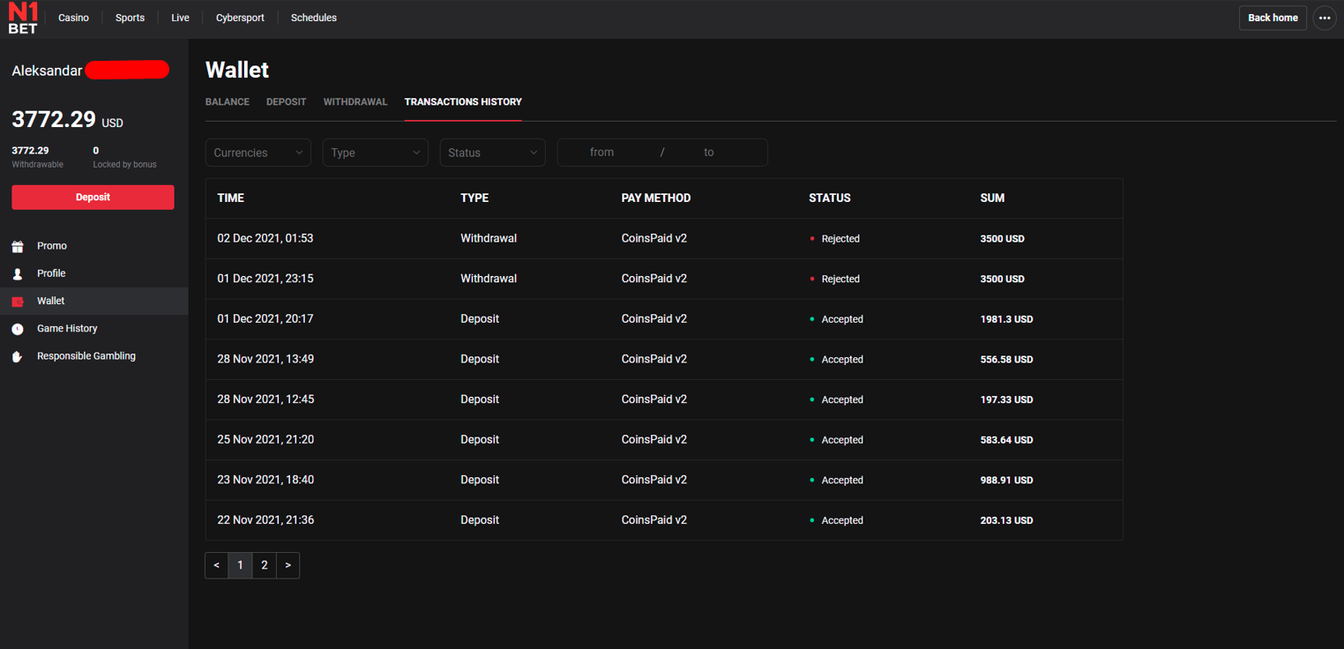Viewport: 1344px width, 649px height.
Task: Click the red Deposit button in sidebar
Action: click(93, 198)
